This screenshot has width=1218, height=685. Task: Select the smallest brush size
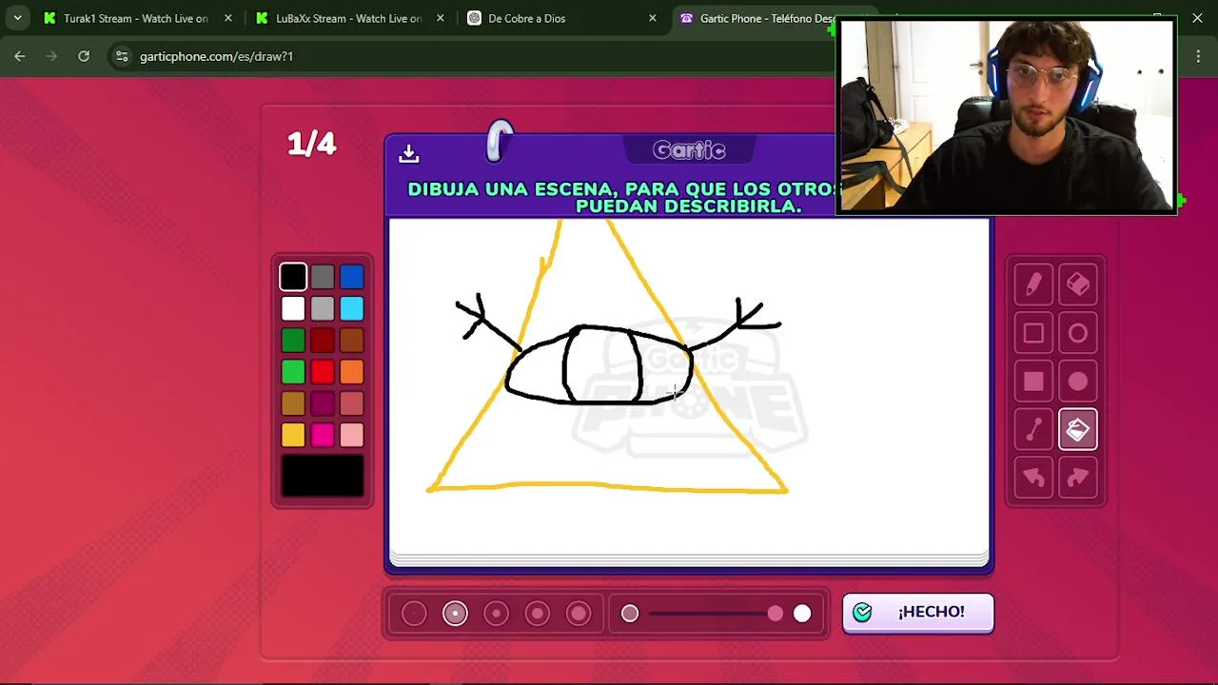click(x=414, y=614)
